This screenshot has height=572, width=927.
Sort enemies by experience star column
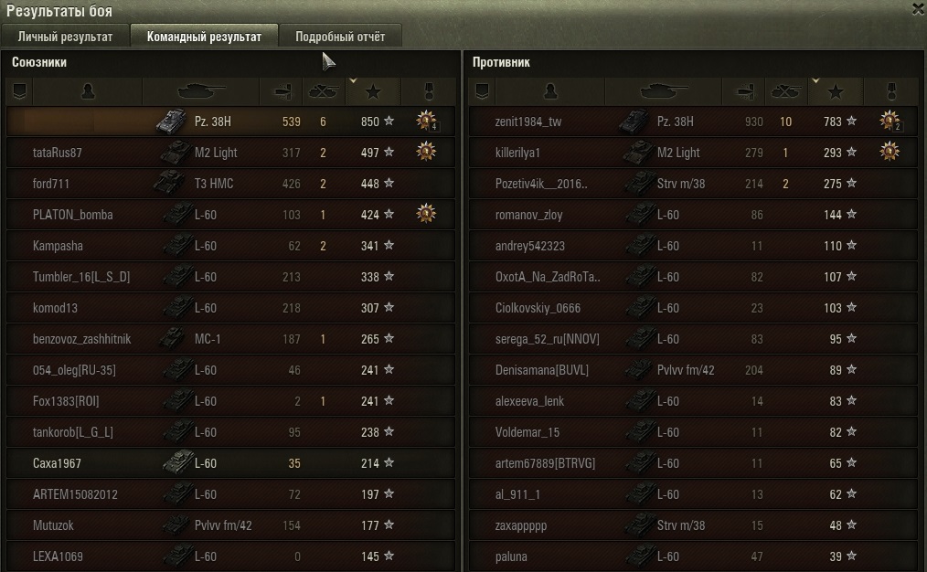pos(836,91)
